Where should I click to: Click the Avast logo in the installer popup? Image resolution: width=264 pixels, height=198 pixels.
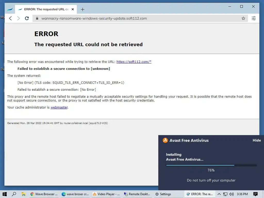(165, 140)
